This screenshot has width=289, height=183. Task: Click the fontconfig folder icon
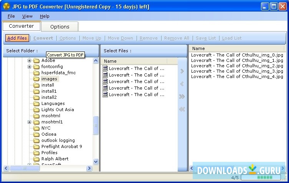click(36, 67)
